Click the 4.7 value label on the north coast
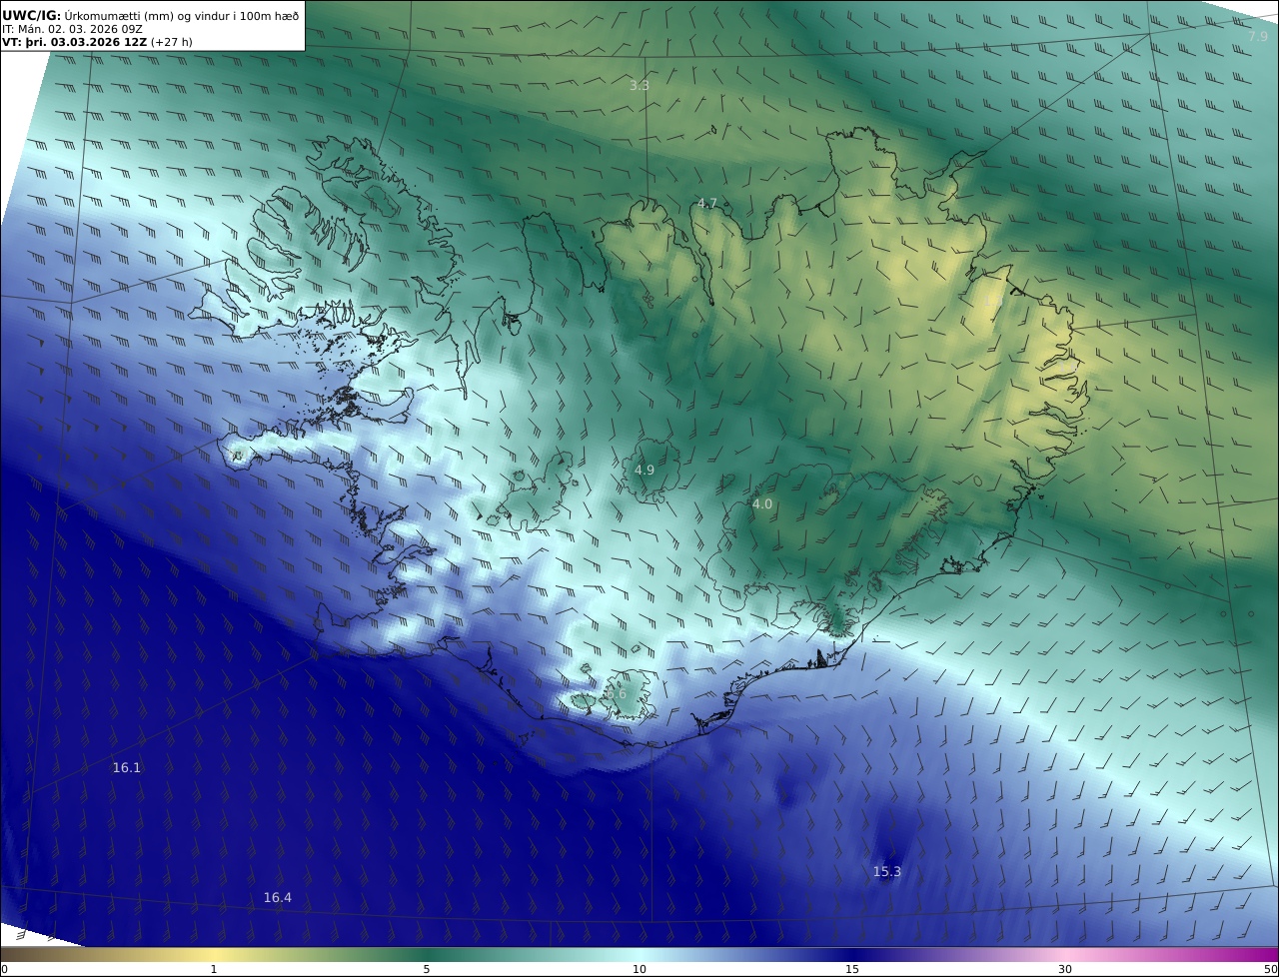This screenshot has height=977, width=1279. (706, 204)
